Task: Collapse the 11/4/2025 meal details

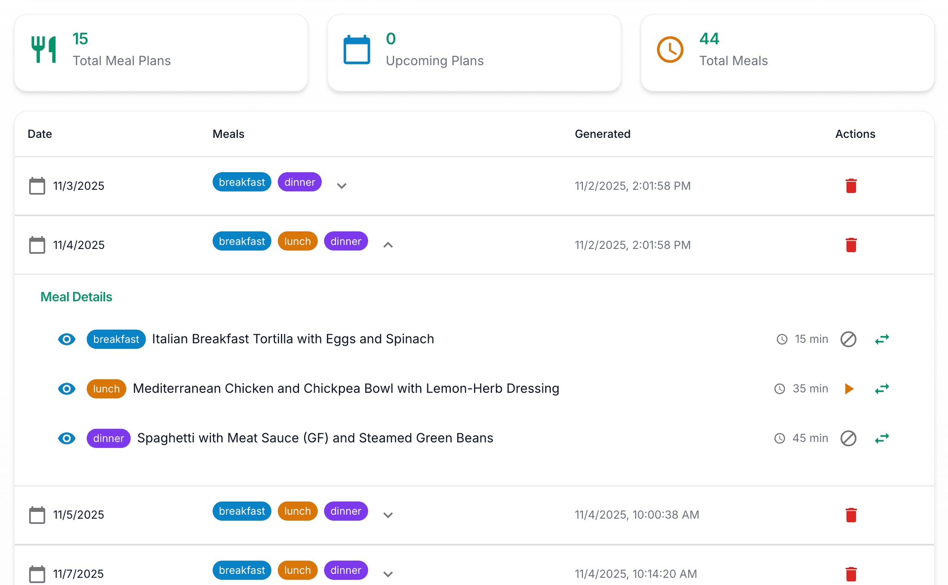Action: click(x=388, y=245)
